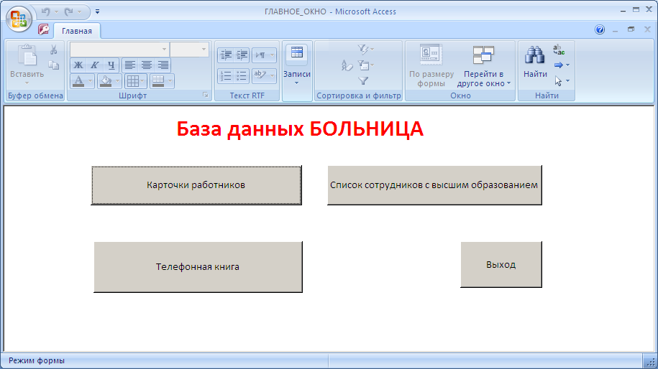Click the text direction icon
This screenshot has height=369, width=658.
tap(260, 55)
